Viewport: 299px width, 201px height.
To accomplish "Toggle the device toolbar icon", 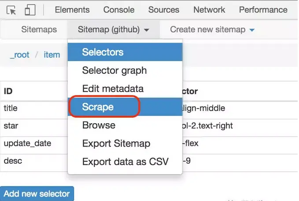I will (30, 10).
